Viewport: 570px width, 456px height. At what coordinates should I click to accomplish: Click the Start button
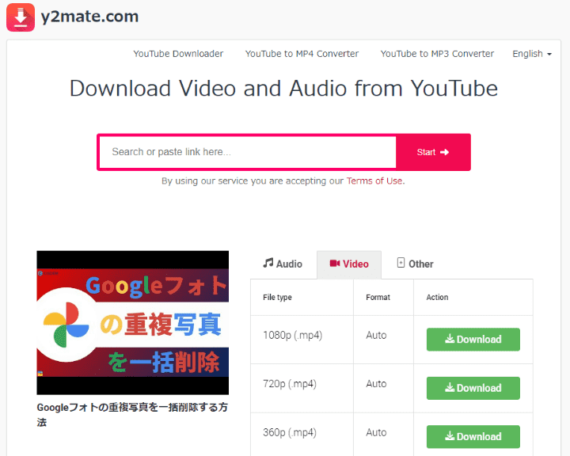pos(433,152)
